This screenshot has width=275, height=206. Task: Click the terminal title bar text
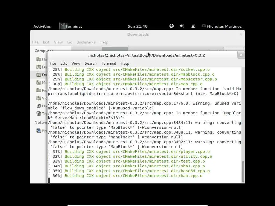click(x=146, y=55)
